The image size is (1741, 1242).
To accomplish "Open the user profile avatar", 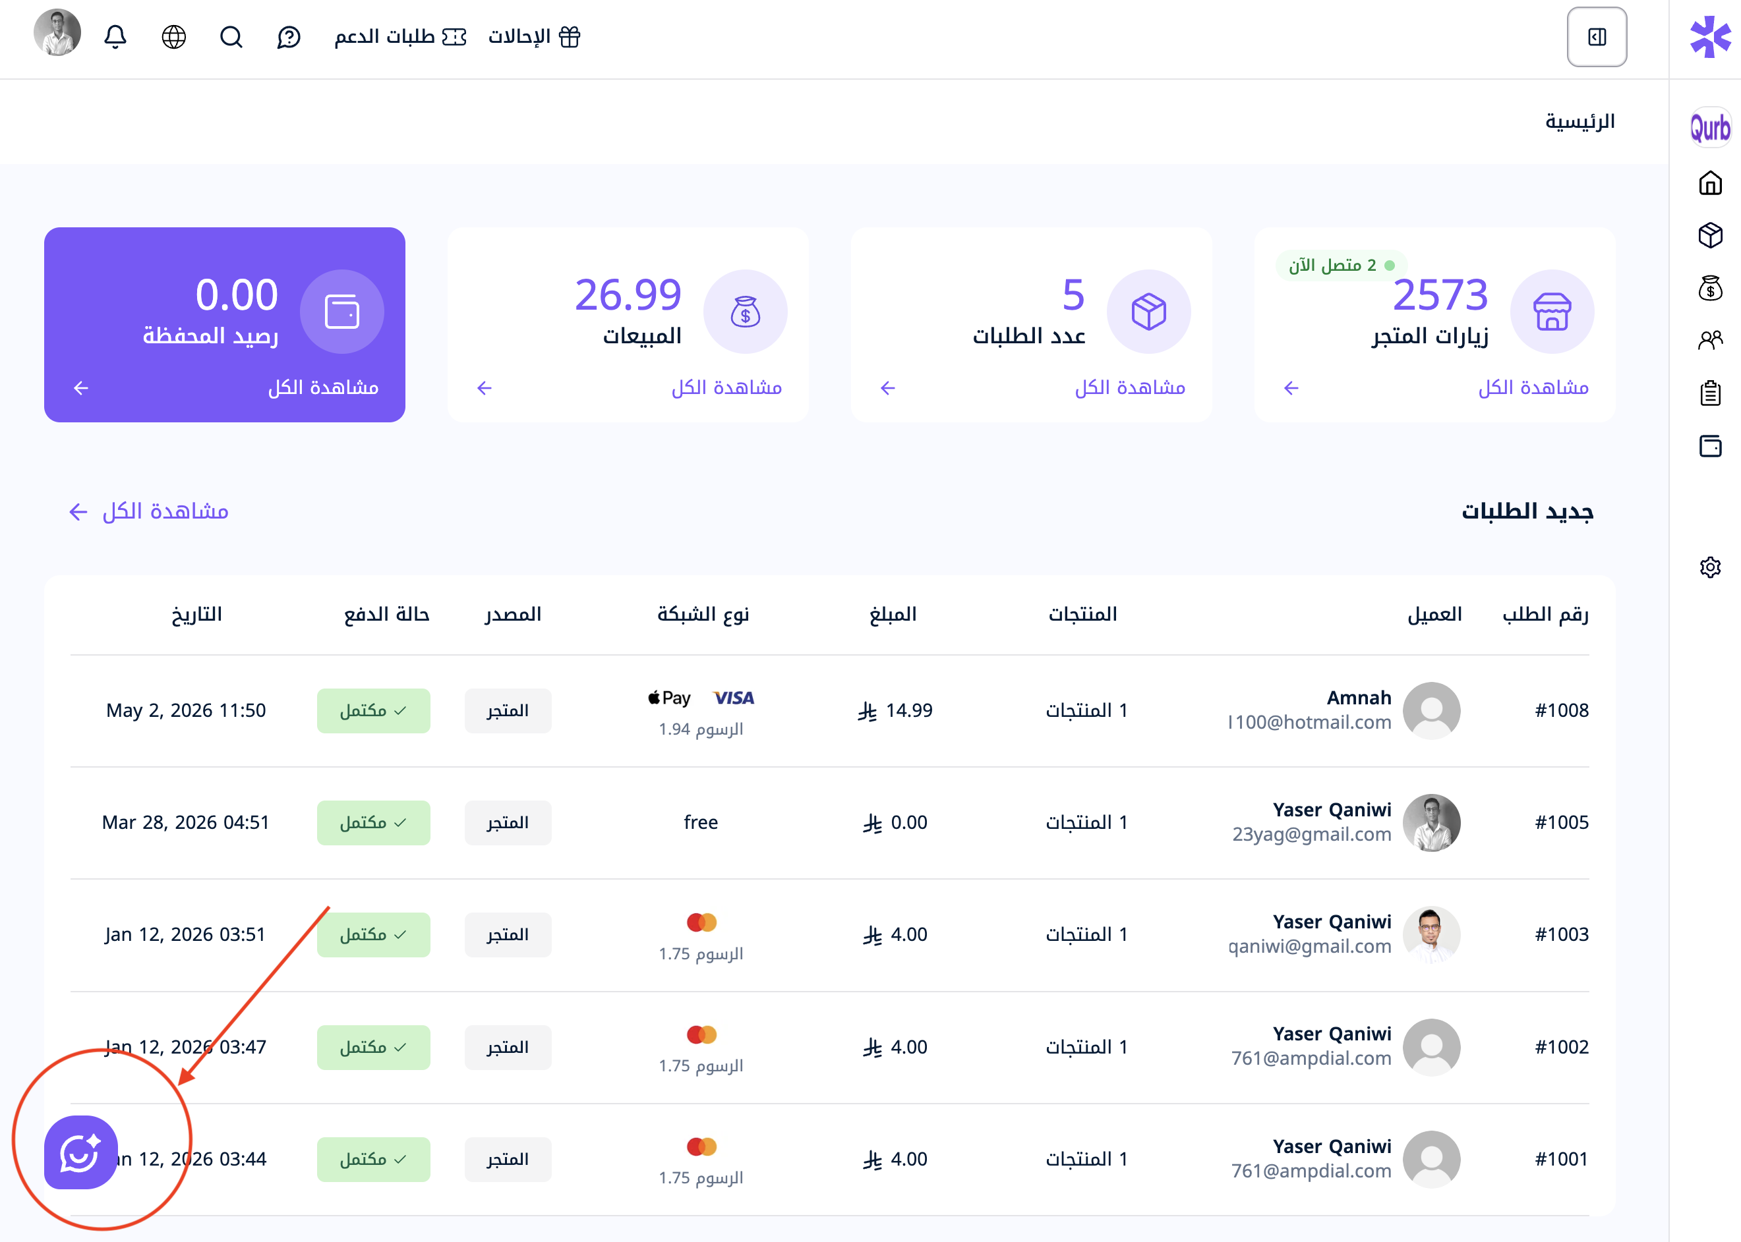I will point(57,33).
